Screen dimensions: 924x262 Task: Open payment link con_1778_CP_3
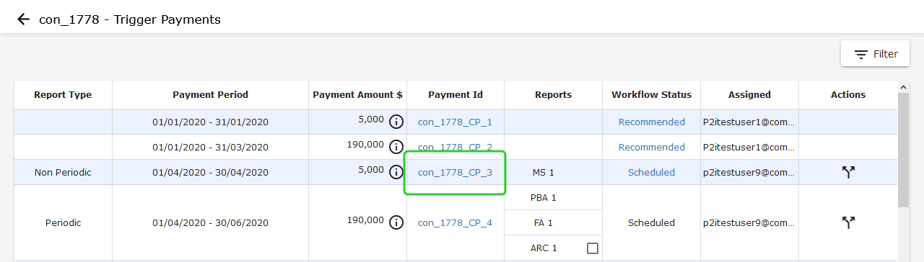click(455, 173)
